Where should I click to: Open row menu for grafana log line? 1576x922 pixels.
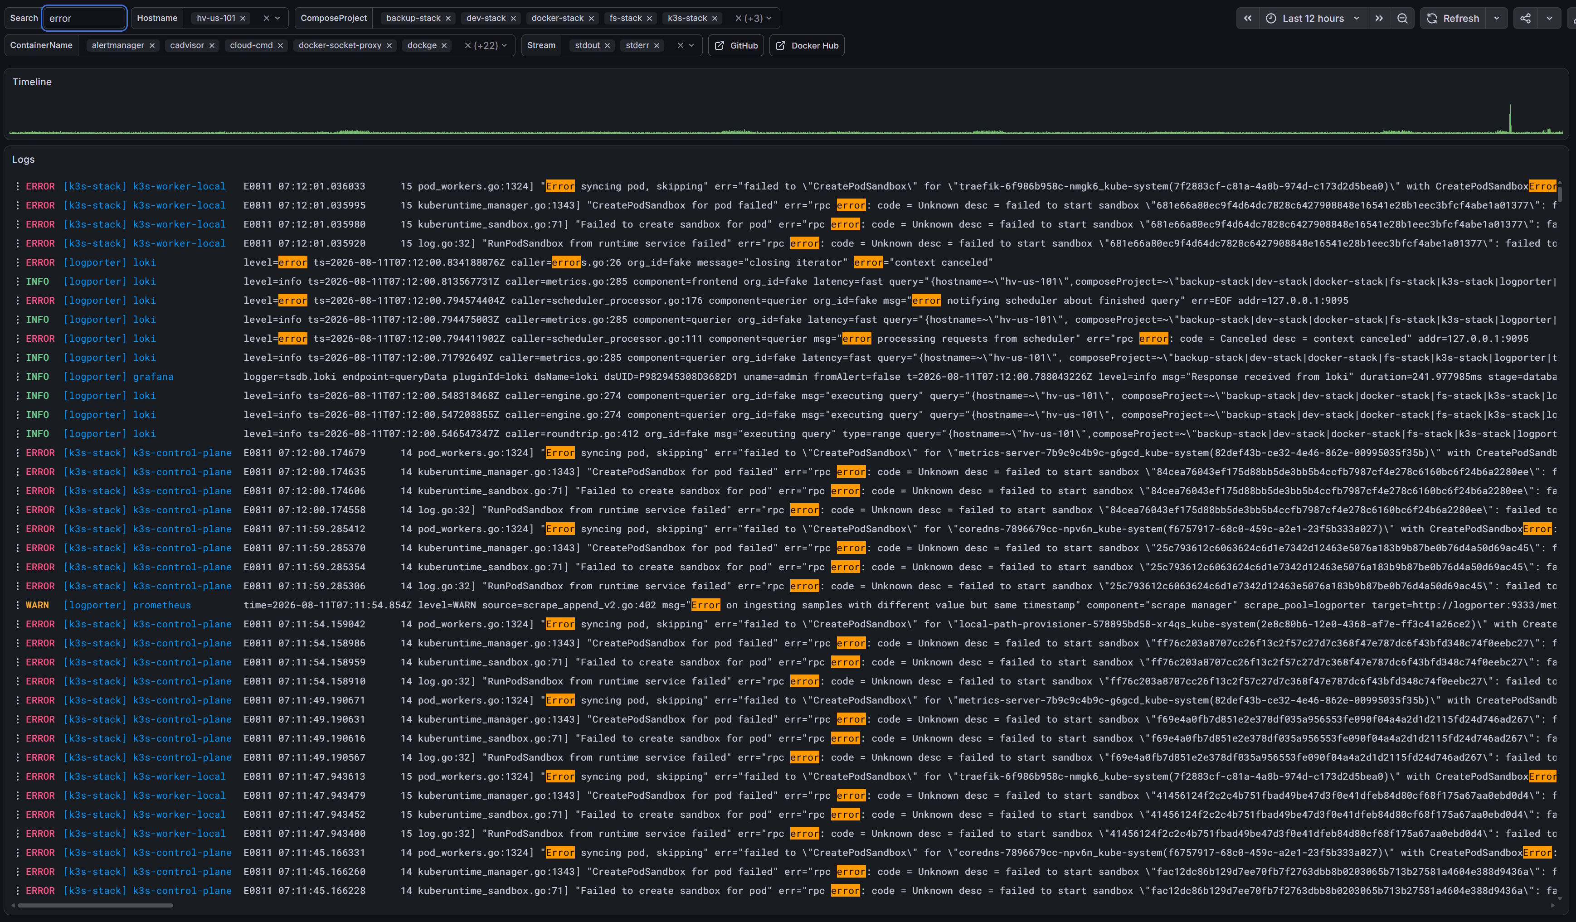[x=18, y=376]
